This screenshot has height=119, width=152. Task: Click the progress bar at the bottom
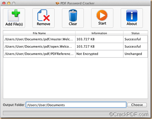tap(76, 113)
